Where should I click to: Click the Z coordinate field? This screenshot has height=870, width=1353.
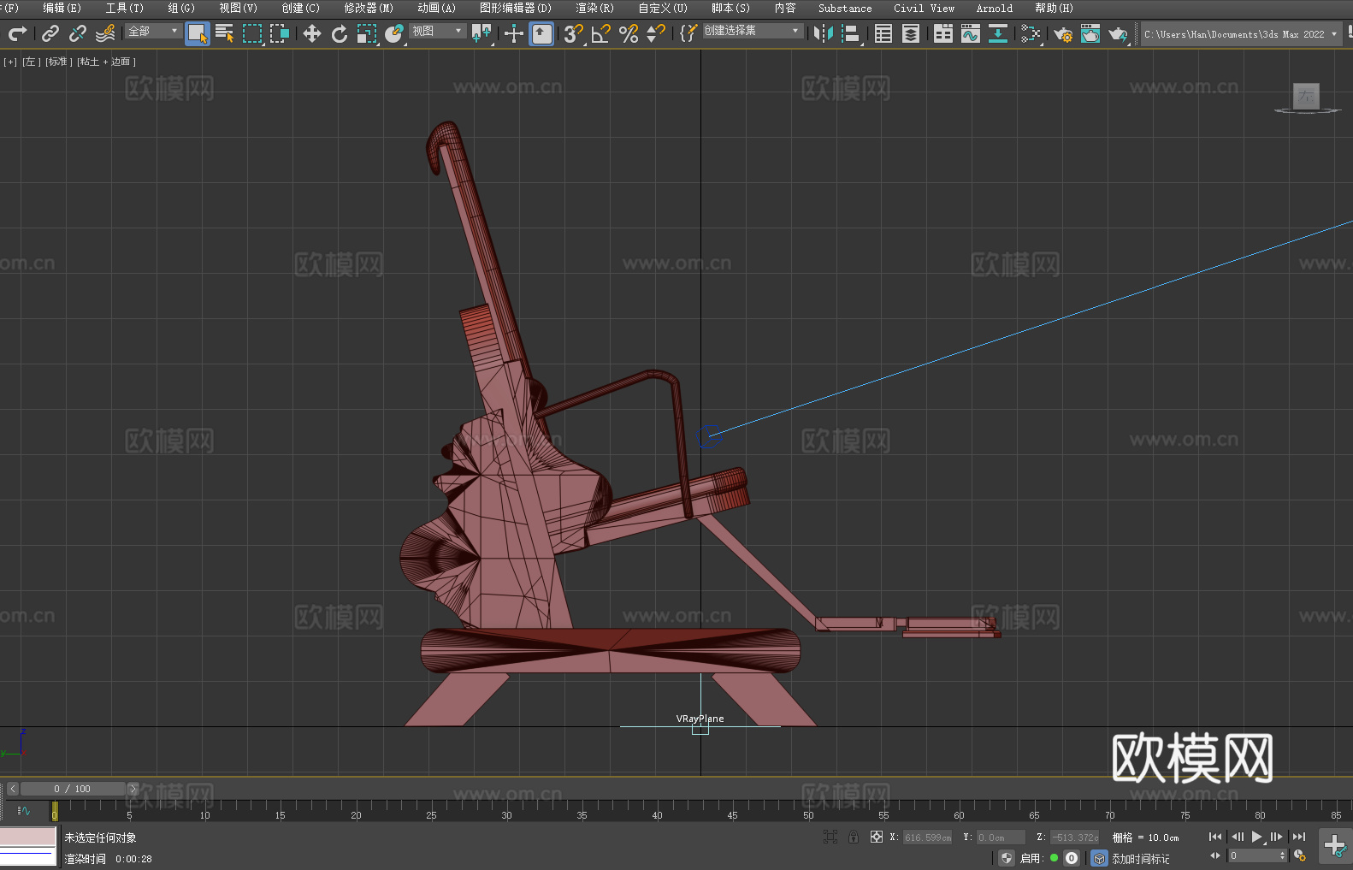pos(1074,837)
